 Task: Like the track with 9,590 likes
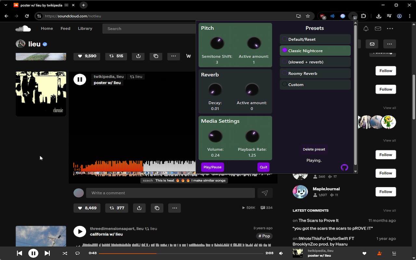(x=87, y=56)
